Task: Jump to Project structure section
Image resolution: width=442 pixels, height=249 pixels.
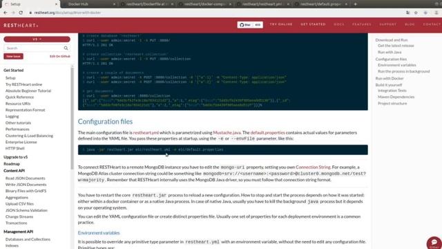Action: pyautogui.click(x=392, y=103)
